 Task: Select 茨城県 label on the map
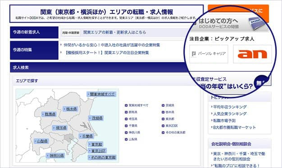tap(96, 118)
